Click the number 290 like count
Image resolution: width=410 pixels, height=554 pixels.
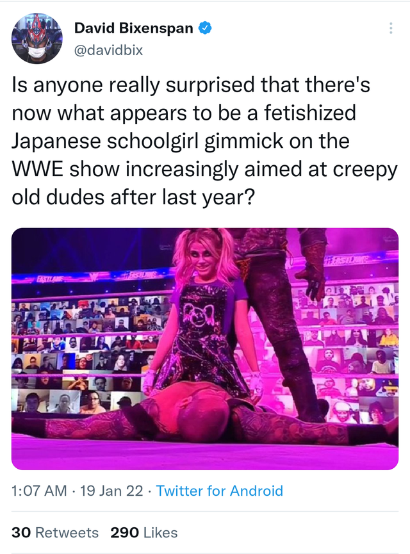point(125,532)
